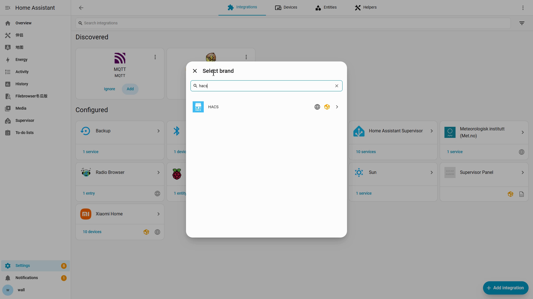This screenshot has height=299, width=533.
Task: Click custom box icon on Supervisor Panel card
Action: 511,194
